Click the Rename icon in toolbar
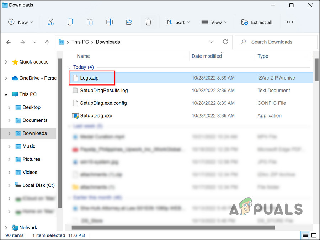The width and height of the screenshot is (320, 240). tap(109, 22)
